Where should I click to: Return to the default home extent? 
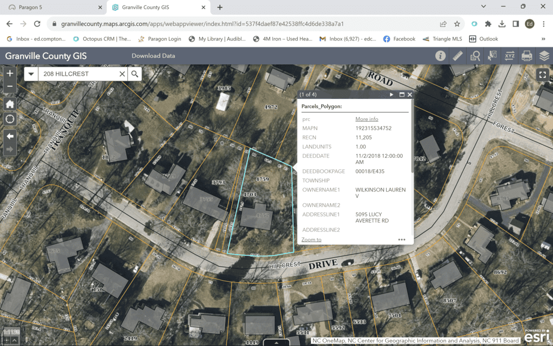pos(10,104)
